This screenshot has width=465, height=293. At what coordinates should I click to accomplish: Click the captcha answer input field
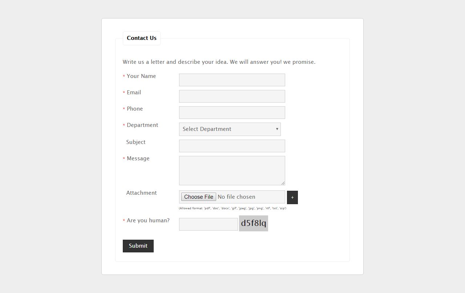click(208, 224)
